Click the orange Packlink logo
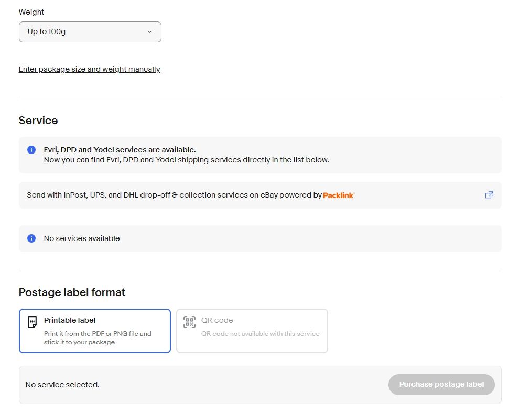 (339, 195)
